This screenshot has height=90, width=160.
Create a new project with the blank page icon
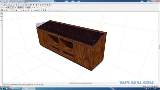coord(2,5)
